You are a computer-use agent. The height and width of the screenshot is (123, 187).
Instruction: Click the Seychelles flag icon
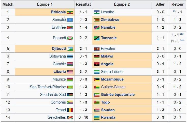[x=70, y=118]
